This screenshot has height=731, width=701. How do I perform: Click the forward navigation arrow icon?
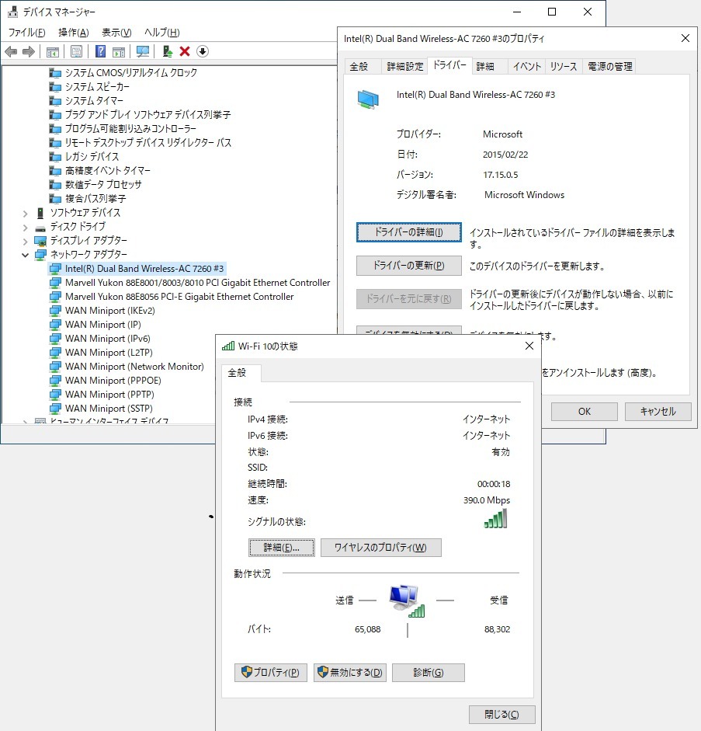point(28,51)
